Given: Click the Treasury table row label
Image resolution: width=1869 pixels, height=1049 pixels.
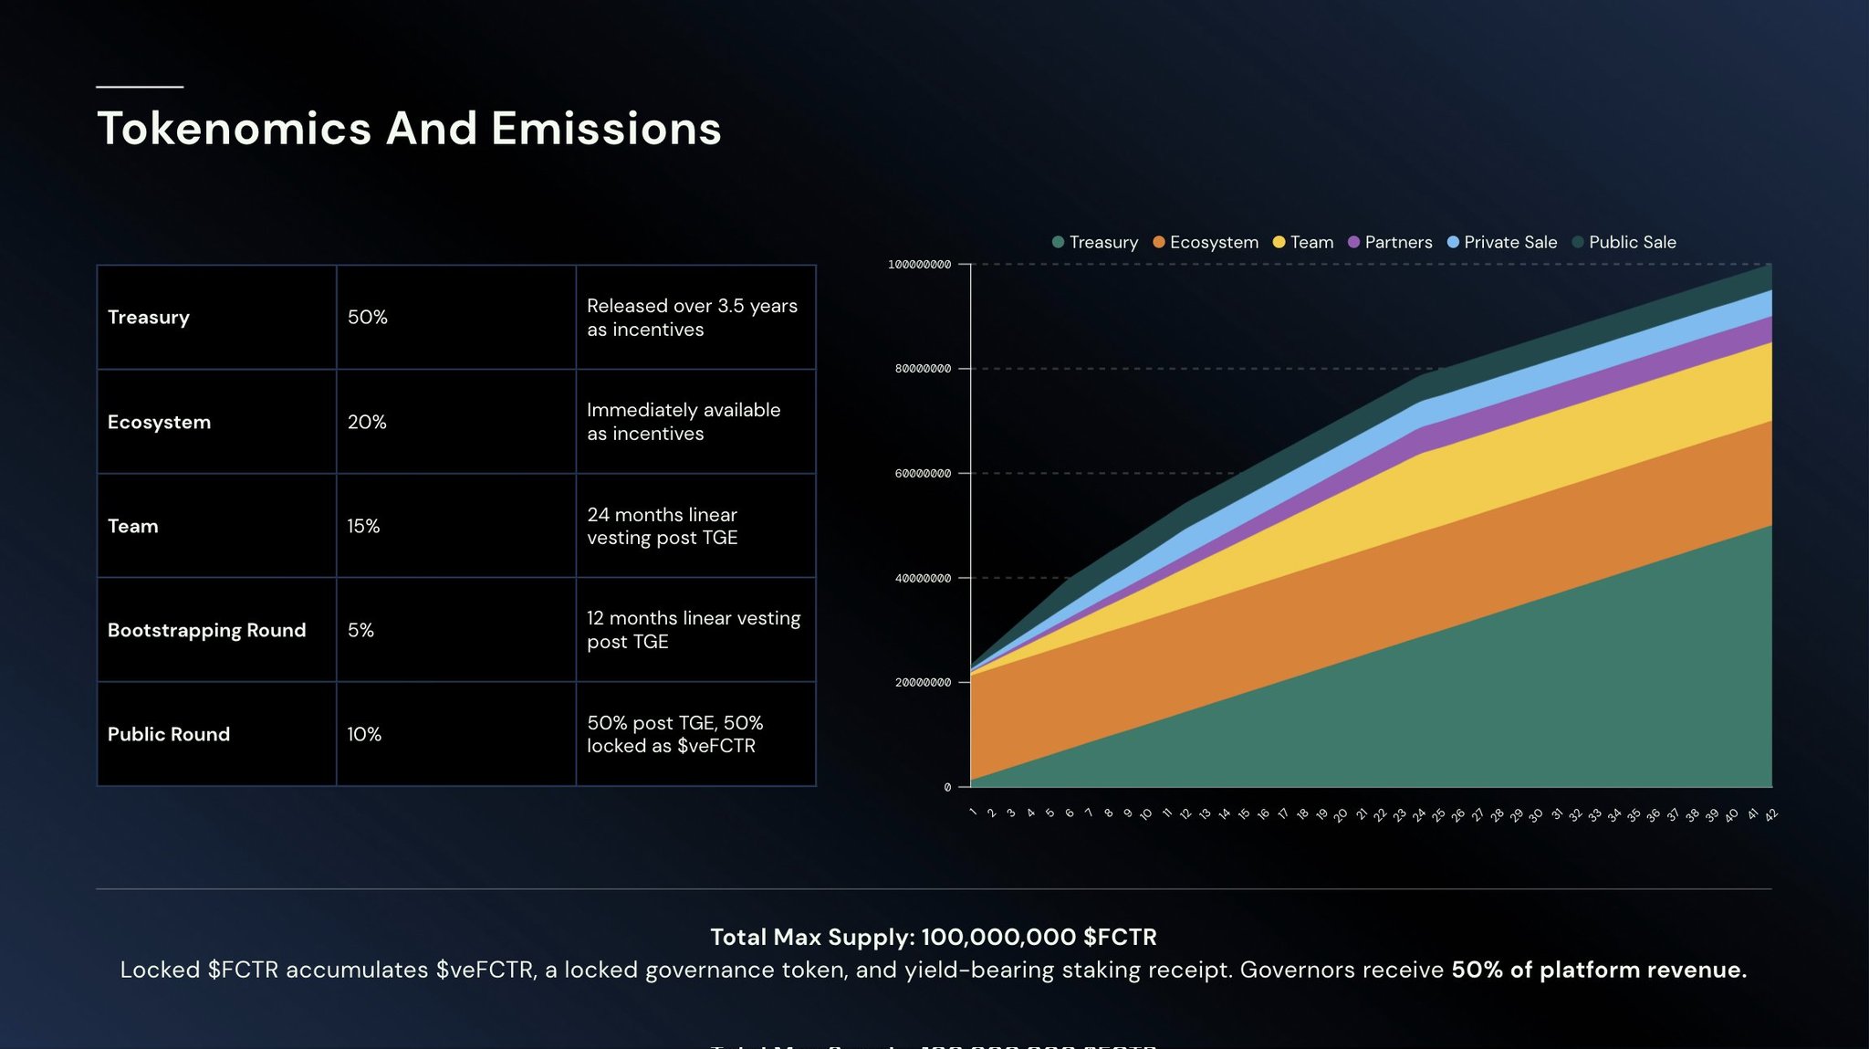Looking at the screenshot, I should pyautogui.click(x=149, y=317).
